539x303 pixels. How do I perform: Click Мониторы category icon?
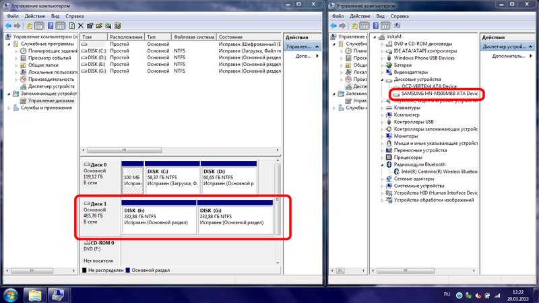point(389,136)
